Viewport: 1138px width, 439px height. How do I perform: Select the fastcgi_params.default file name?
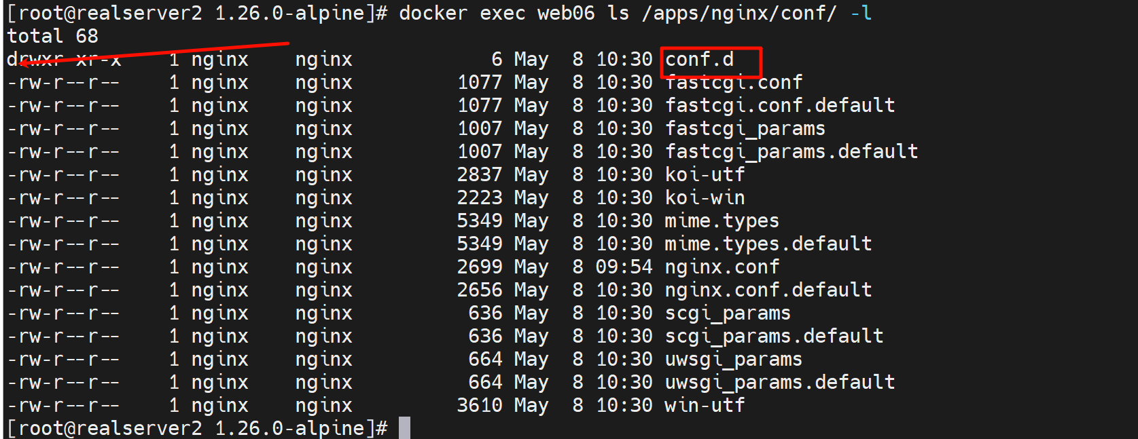(x=791, y=152)
